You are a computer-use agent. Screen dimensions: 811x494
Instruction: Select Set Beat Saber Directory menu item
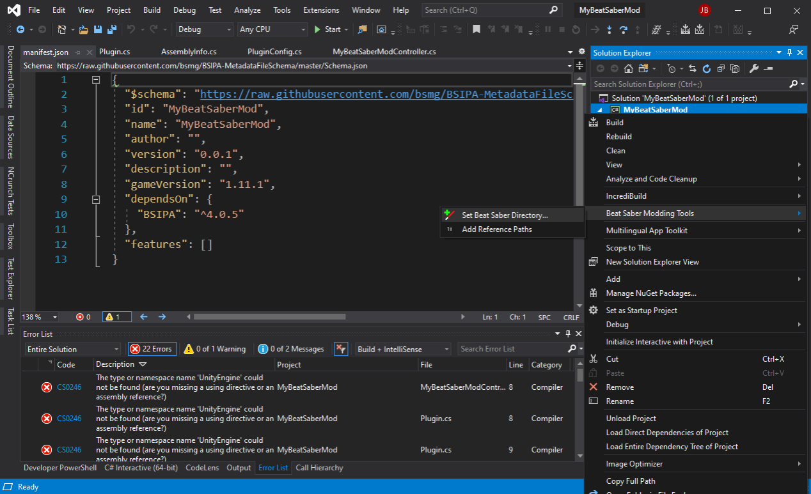tap(505, 215)
